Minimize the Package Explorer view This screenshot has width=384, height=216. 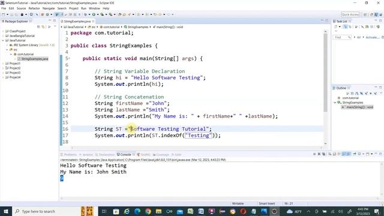50,21
